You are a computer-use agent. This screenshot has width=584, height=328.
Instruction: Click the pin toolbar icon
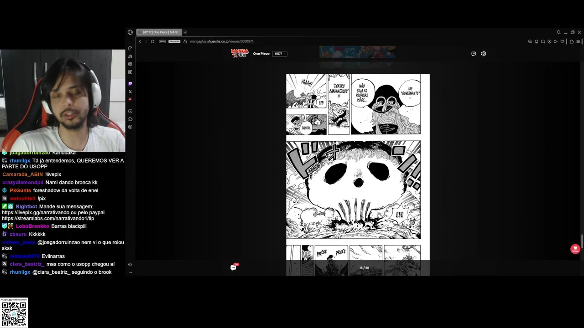(x=537, y=41)
